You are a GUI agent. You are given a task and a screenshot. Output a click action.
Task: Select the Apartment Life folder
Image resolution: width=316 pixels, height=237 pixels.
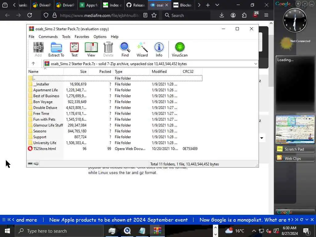45,90
